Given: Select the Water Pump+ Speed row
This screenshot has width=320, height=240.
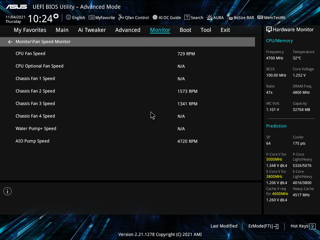Looking at the screenshot, I should (x=127, y=128).
